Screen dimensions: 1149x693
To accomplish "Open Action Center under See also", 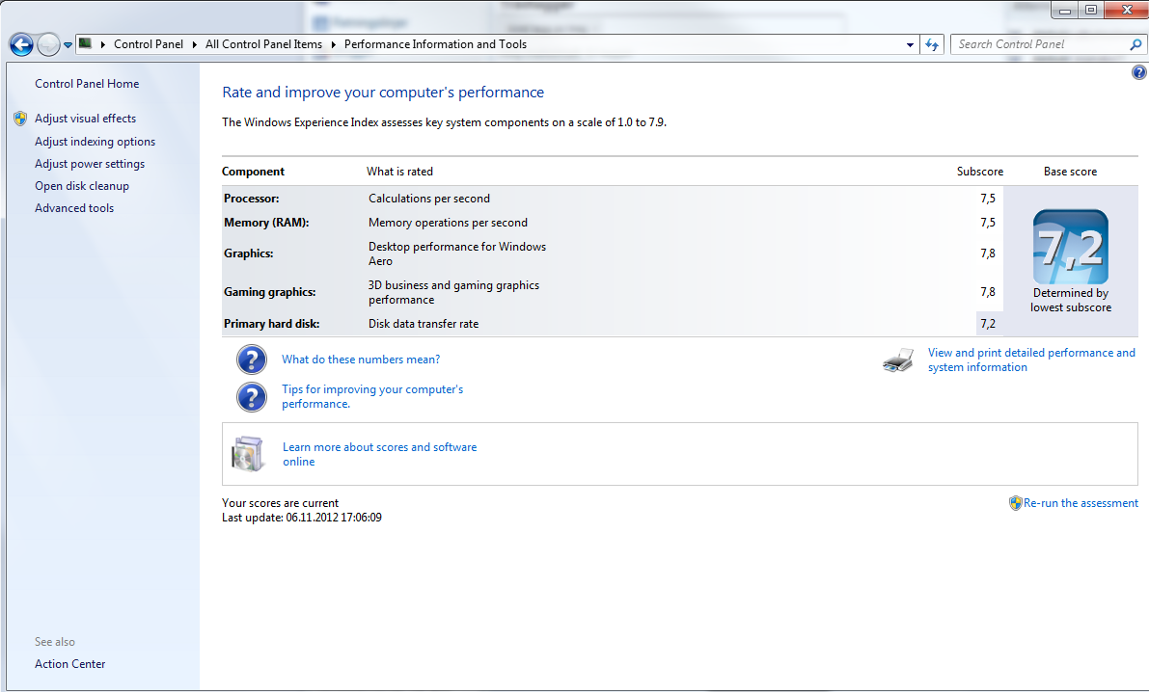I will (x=69, y=664).
